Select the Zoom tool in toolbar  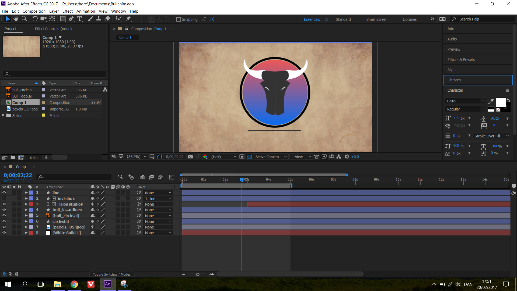tap(24, 19)
